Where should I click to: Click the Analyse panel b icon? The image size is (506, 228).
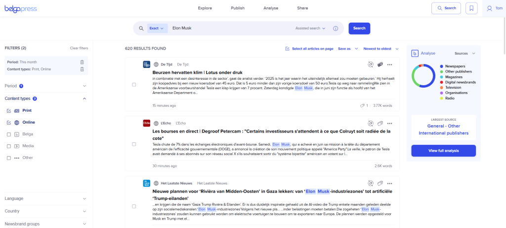(415, 53)
